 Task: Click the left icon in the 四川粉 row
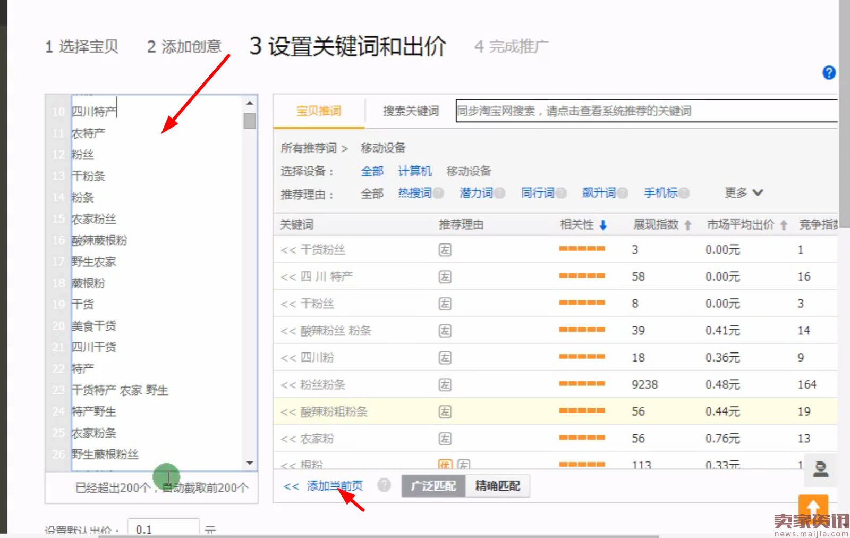point(445,358)
